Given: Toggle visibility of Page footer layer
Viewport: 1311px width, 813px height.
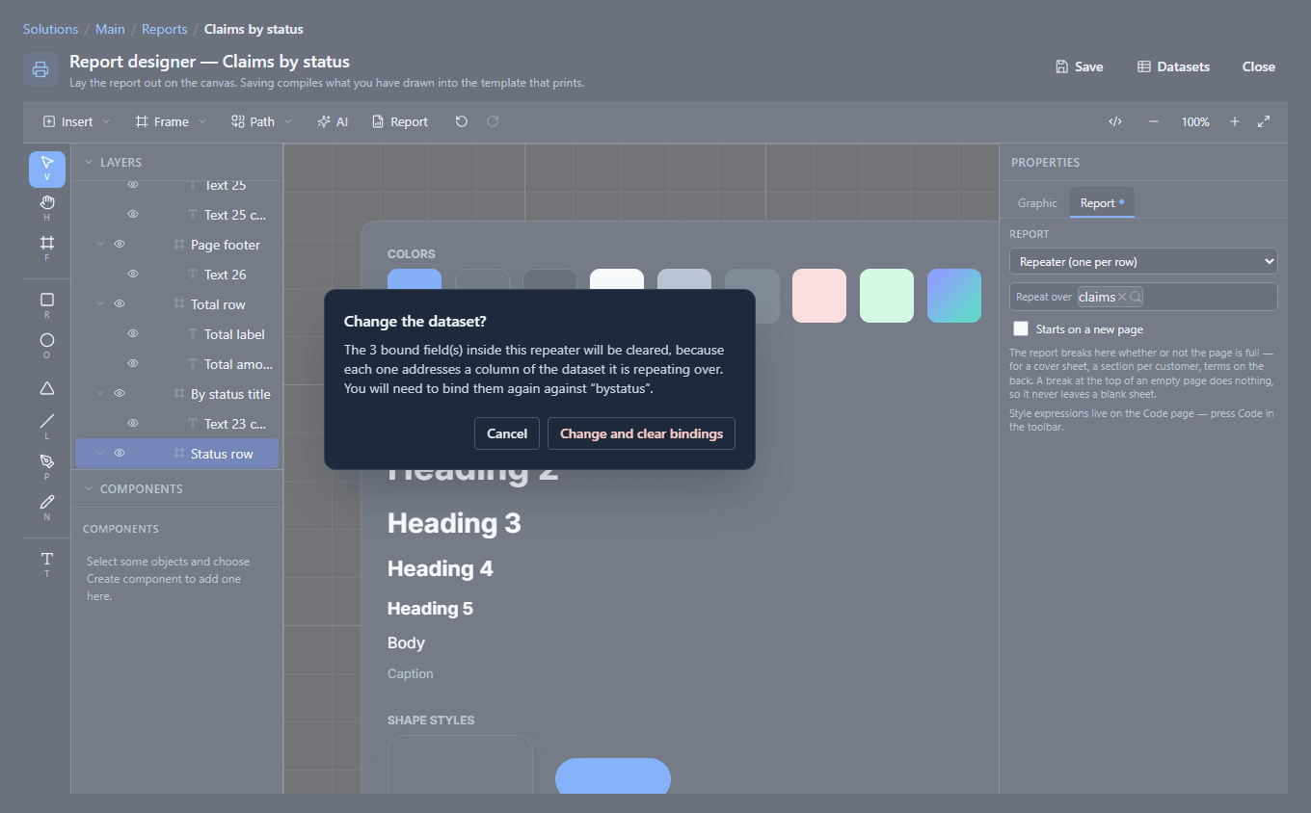Looking at the screenshot, I should [x=120, y=245].
